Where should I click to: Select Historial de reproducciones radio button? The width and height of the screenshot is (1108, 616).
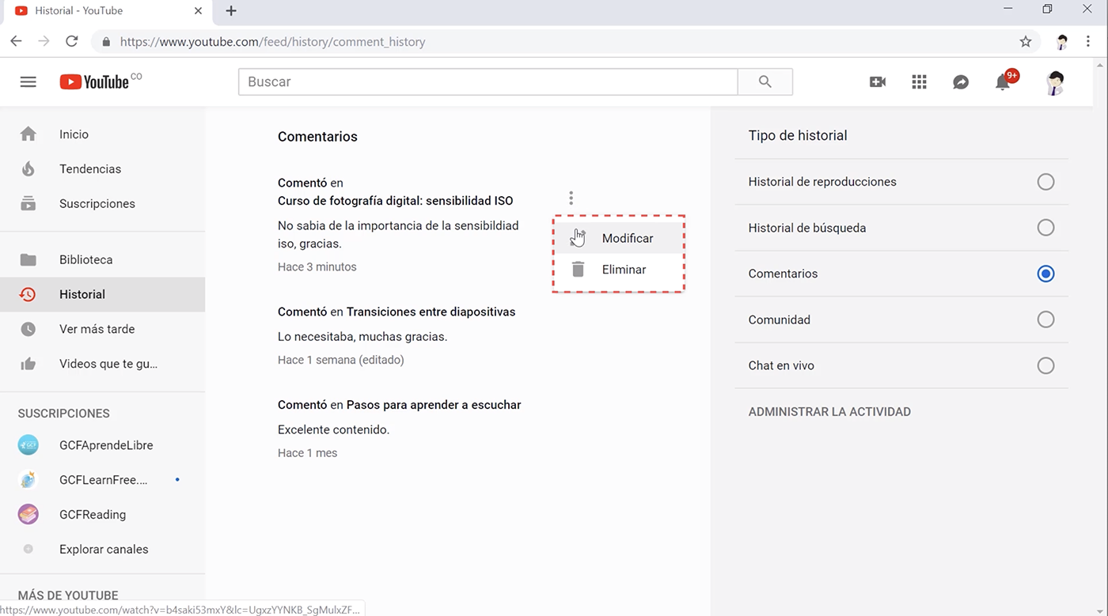(1045, 182)
